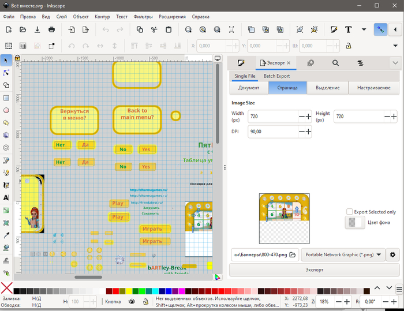Screen dimensions: 404x311
Task: Select the Ellipse tool
Action: click(x=6, y=111)
